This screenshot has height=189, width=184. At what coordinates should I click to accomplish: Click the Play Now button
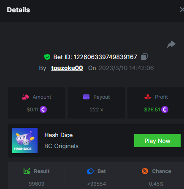click(157, 140)
